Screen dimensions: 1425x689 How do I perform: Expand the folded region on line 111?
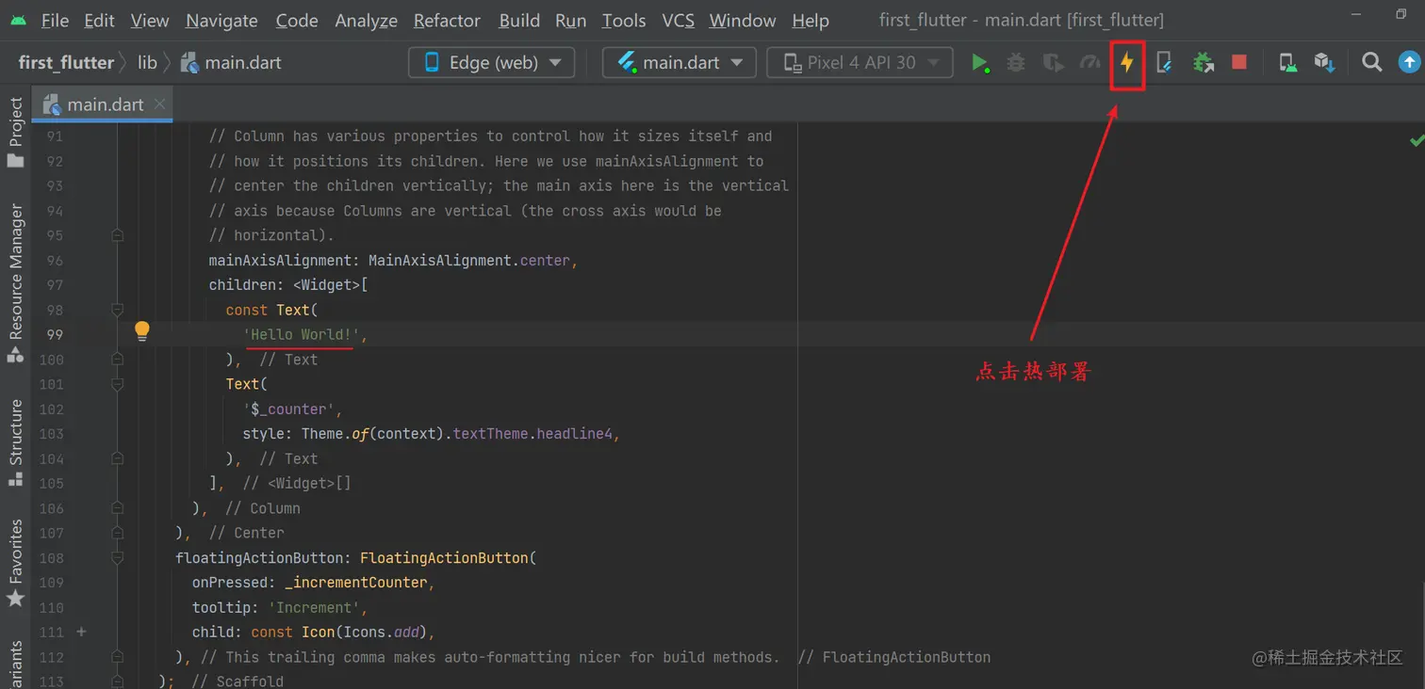81,632
